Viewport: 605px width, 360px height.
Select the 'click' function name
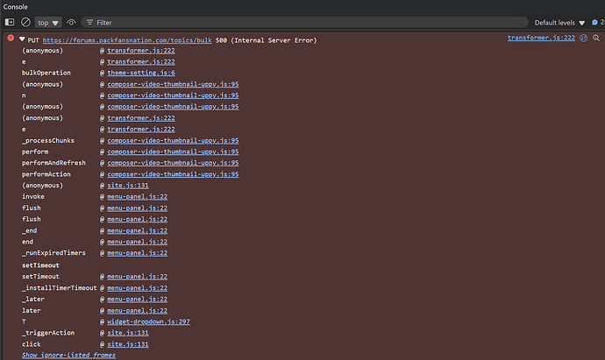click(x=32, y=344)
